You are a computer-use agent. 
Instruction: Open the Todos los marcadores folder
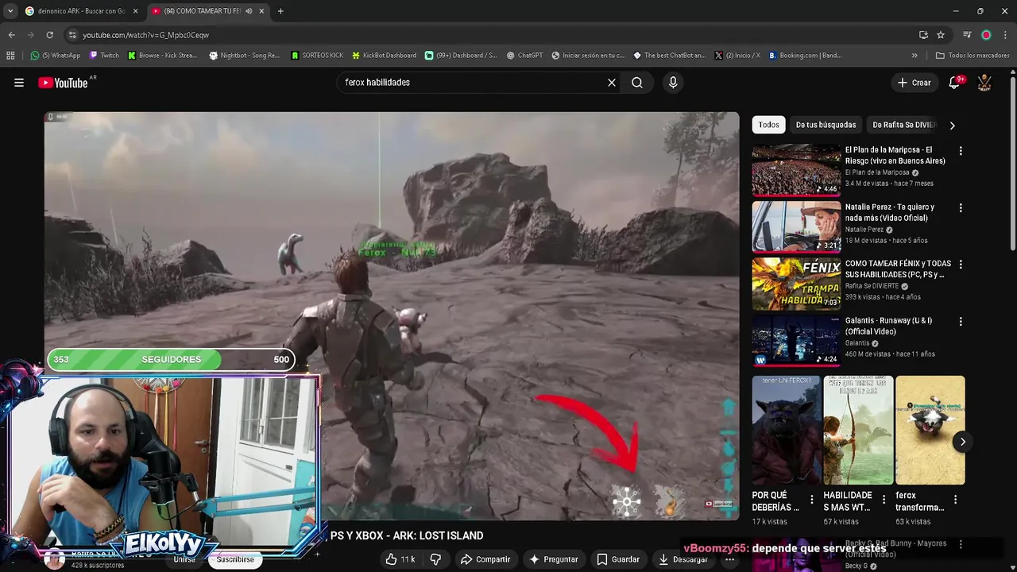(x=973, y=56)
